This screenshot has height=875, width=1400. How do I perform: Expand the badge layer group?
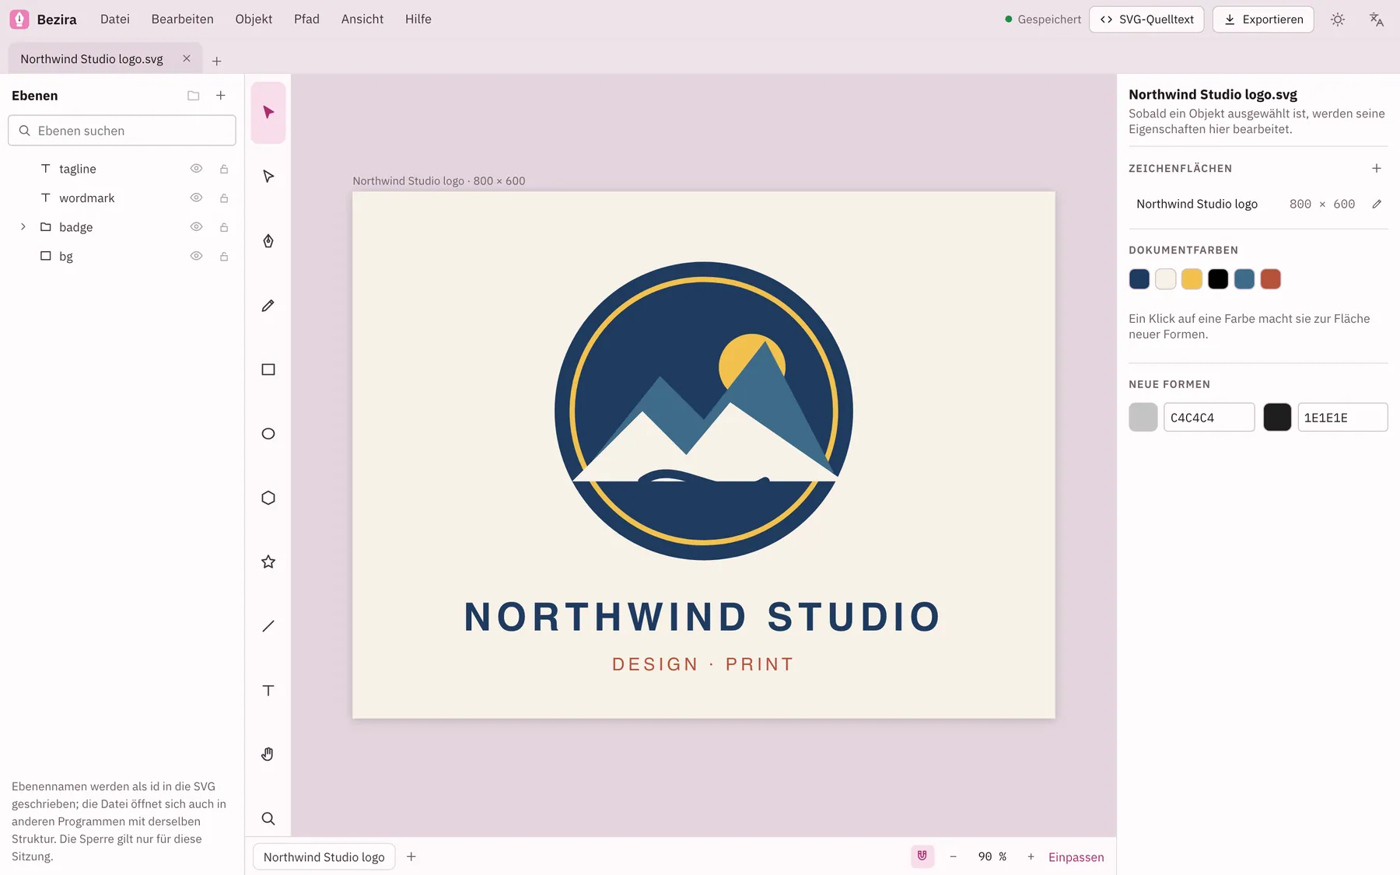[x=23, y=227]
